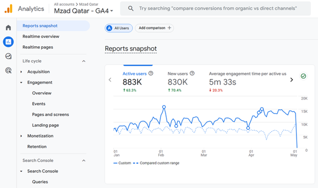
Task: Click the Life cycle section heading
Action: pyautogui.click(x=32, y=61)
